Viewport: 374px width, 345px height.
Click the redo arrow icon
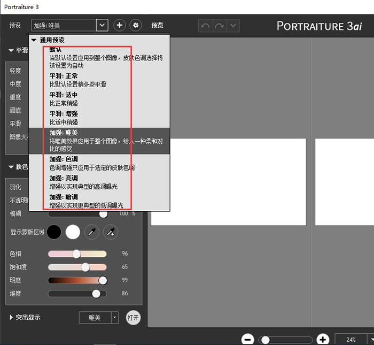pyautogui.click(x=219, y=25)
